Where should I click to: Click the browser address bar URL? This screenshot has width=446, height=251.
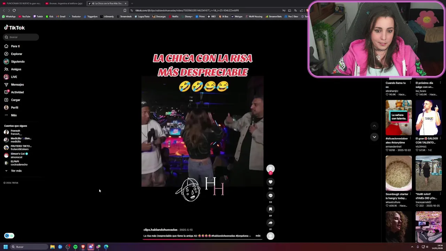click(187, 10)
